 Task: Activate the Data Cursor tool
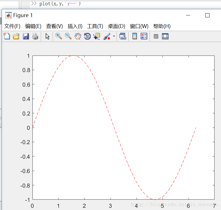(x=97, y=36)
